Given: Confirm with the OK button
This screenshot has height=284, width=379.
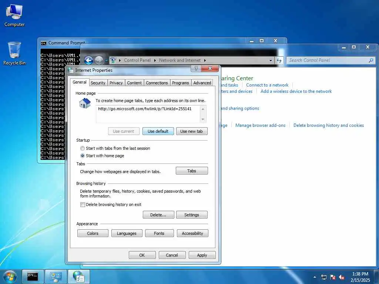Looking at the screenshot, I should pos(142,255).
